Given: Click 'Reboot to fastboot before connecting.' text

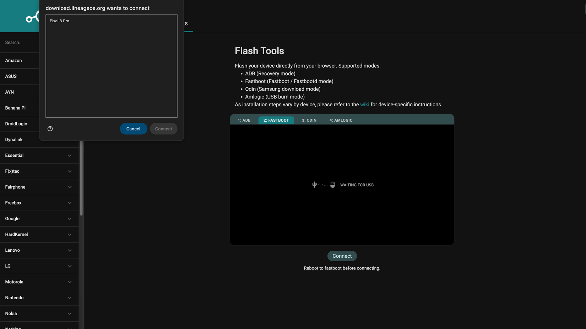Looking at the screenshot, I should (342, 268).
